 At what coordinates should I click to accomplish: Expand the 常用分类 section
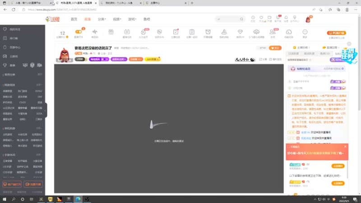tap(40, 74)
